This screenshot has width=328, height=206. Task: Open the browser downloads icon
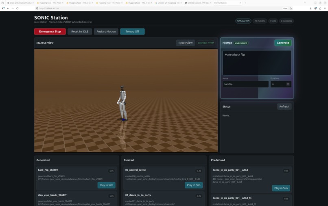click(311, 9)
